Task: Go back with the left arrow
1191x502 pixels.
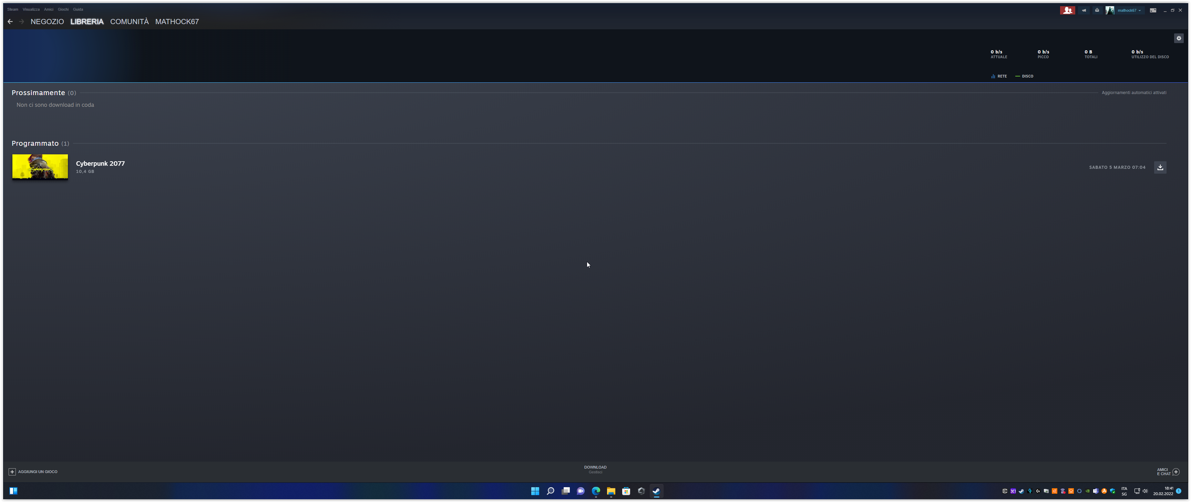Action: (10, 22)
